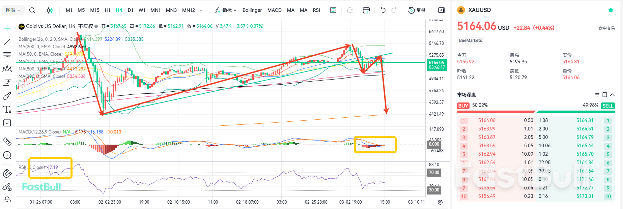
Task: Open the 图表 chart dropdown
Action: coord(13,10)
